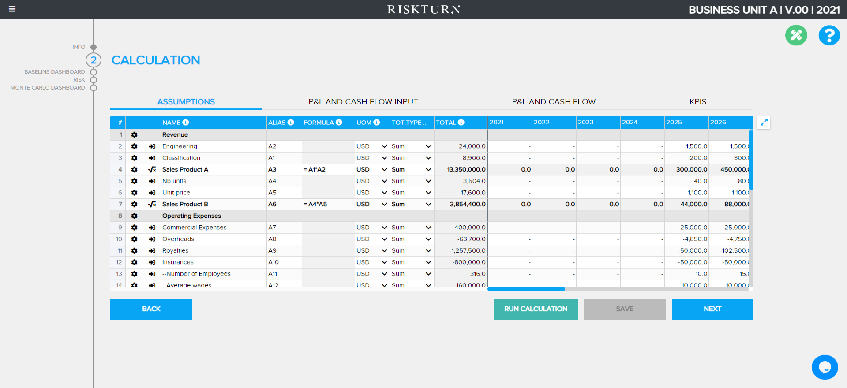Click the 2025 value for Engineering
The image size is (847, 388).
686,146
